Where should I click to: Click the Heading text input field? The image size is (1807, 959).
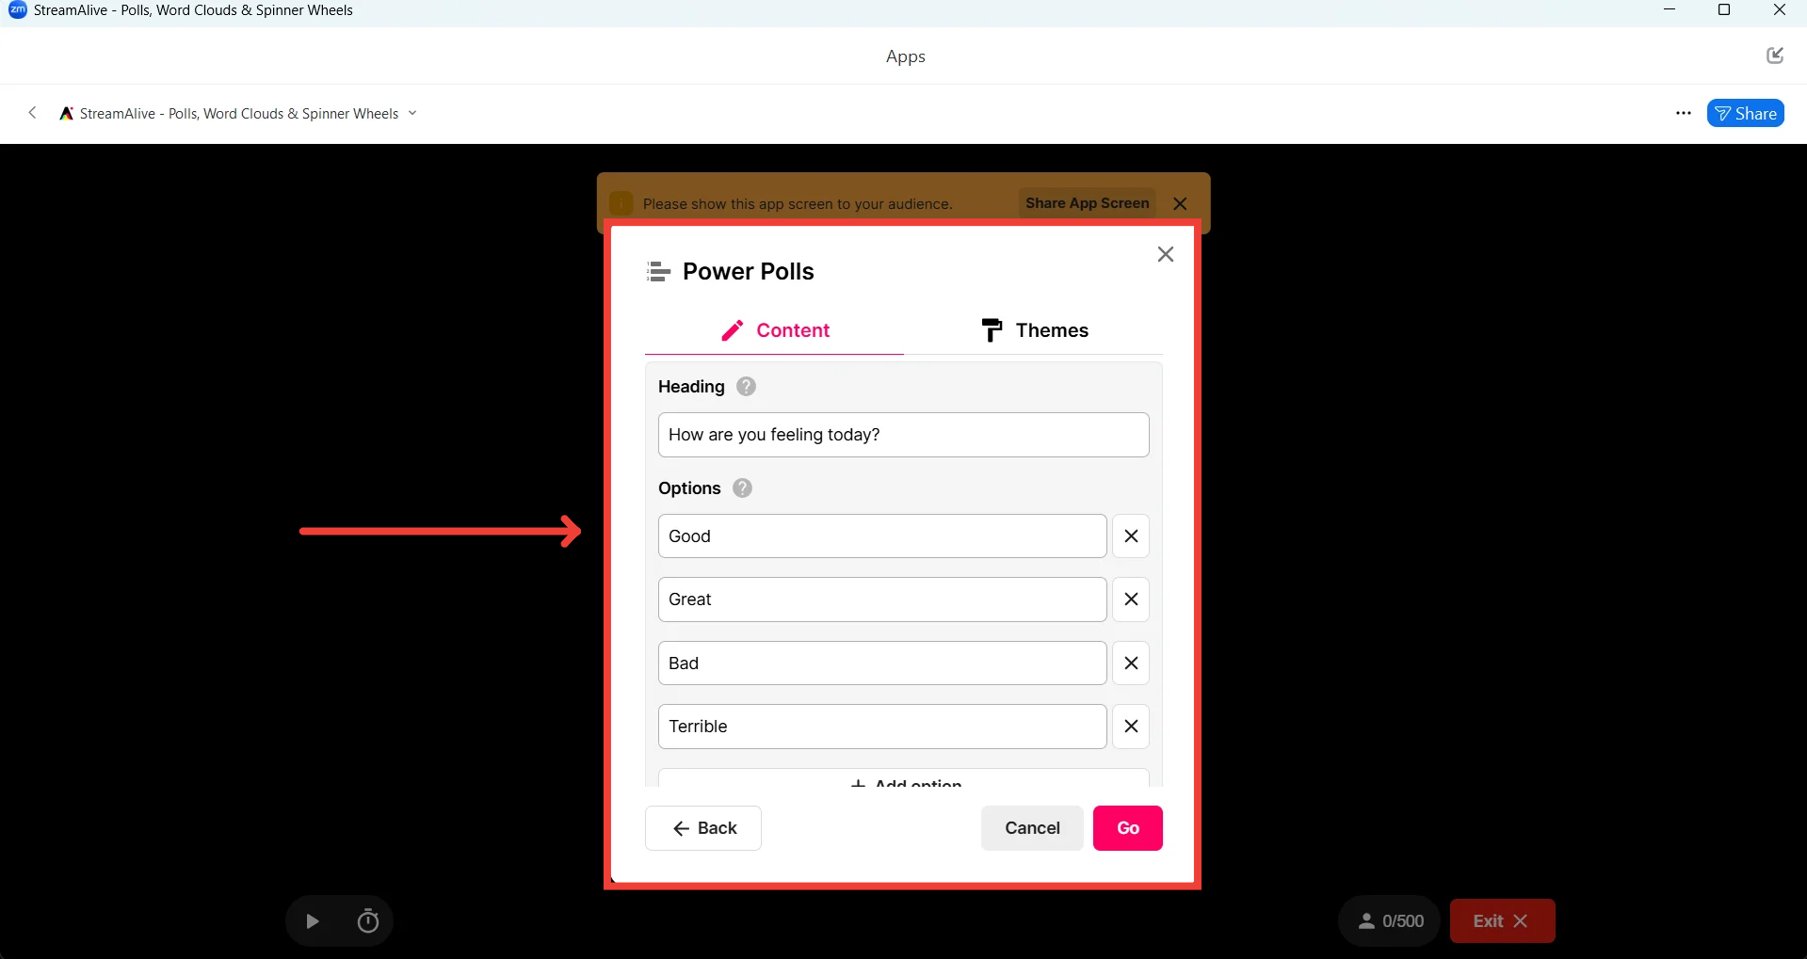[x=903, y=435]
